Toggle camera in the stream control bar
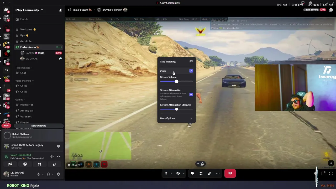Screen dimensions: 336x189 (x=178, y=173)
